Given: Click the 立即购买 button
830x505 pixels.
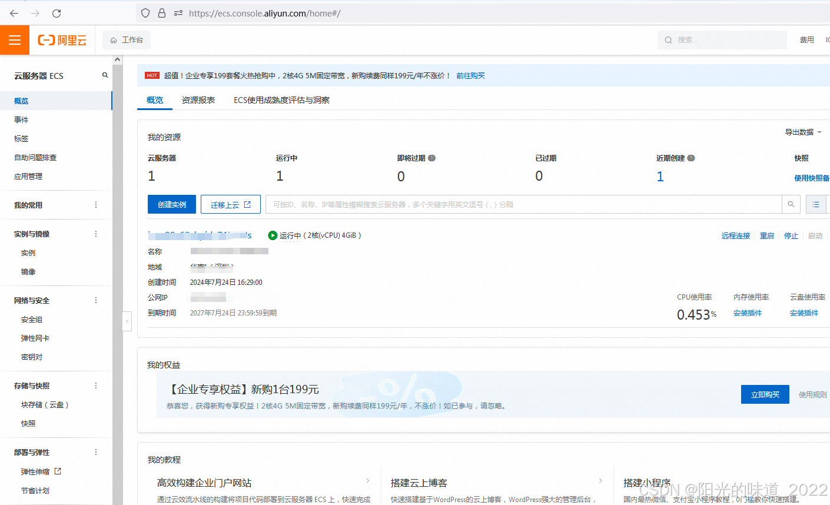Looking at the screenshot, I should click(x=765, y=394).
